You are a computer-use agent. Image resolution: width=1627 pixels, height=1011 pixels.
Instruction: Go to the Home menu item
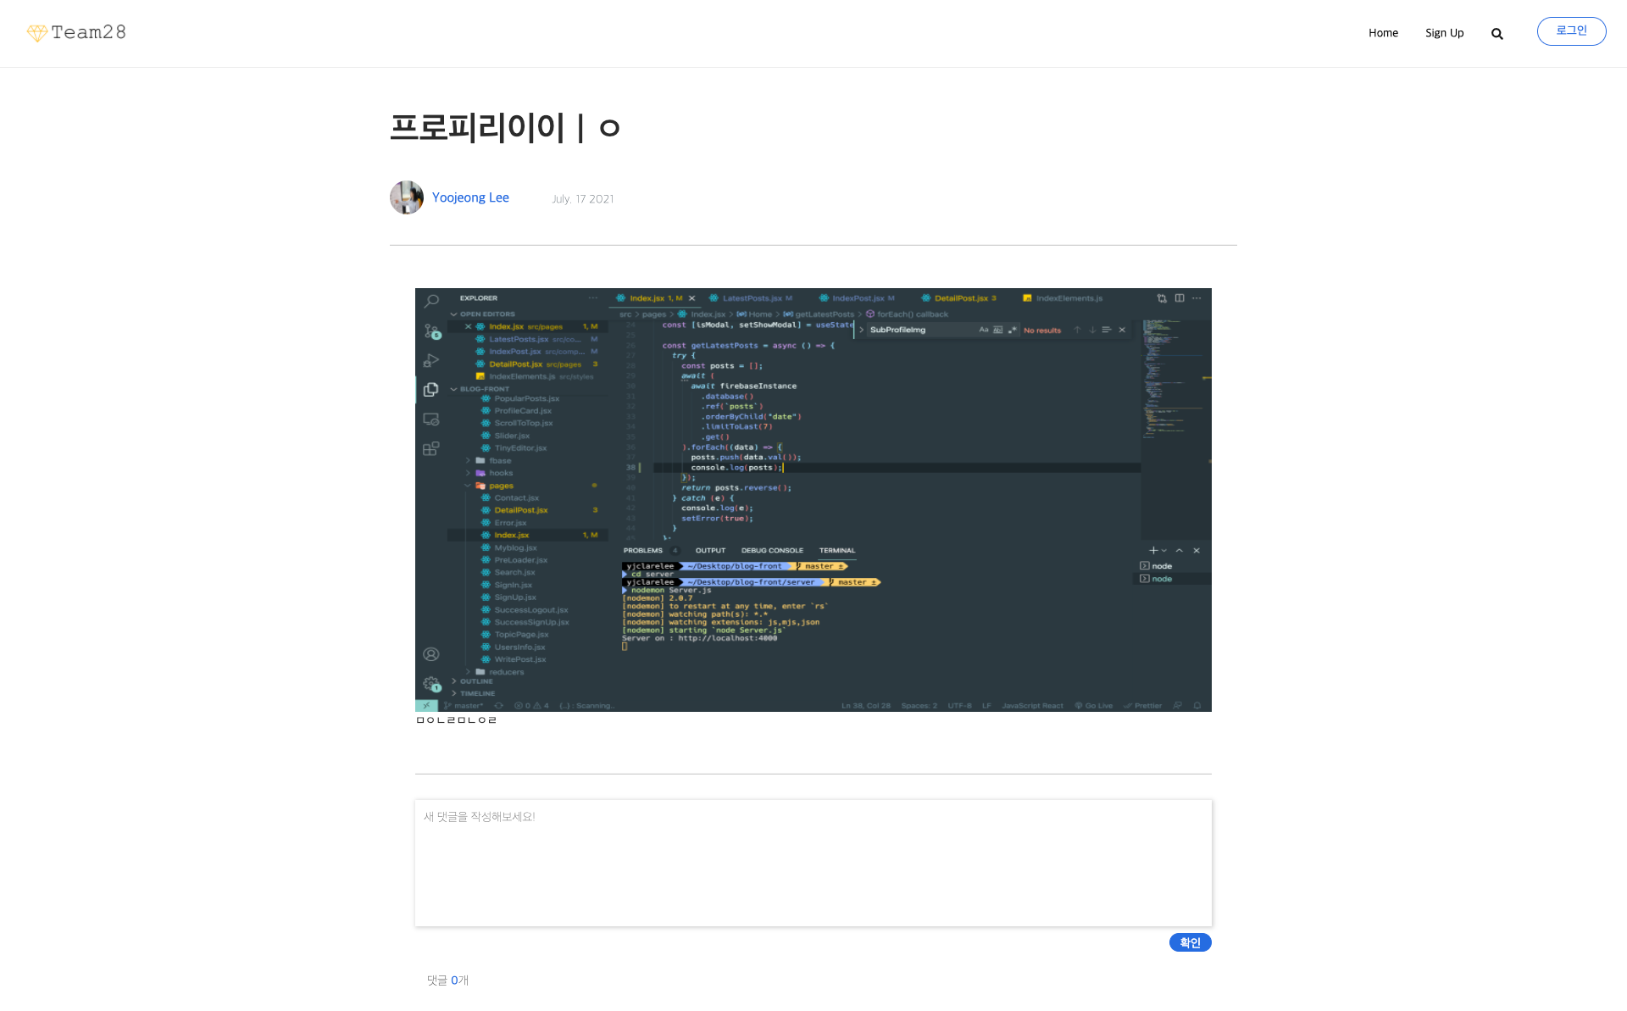1383,33
